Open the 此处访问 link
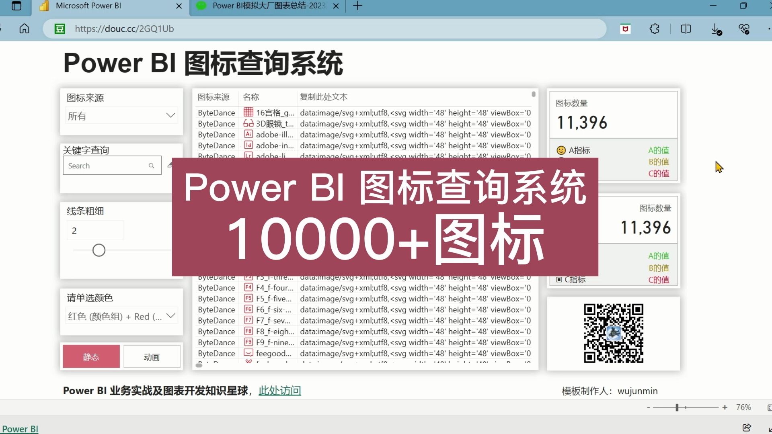 pyautogui.click(x=280, y=391)
